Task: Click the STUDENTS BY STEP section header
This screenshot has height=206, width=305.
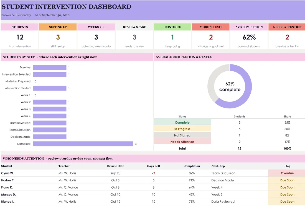Action: (77, 57)
